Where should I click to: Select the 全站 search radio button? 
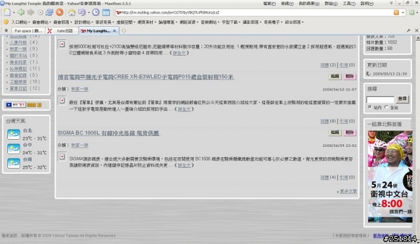click(x=386, y=107)
